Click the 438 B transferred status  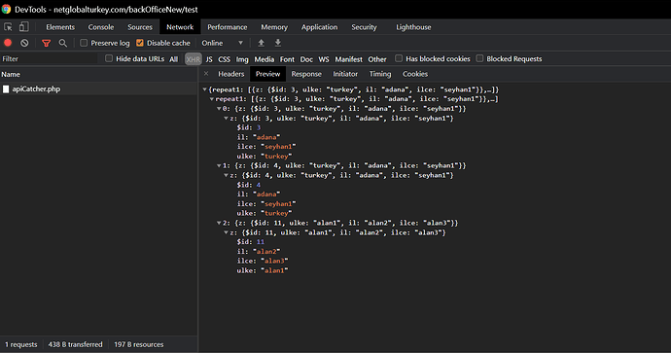(x=75, y=344)
